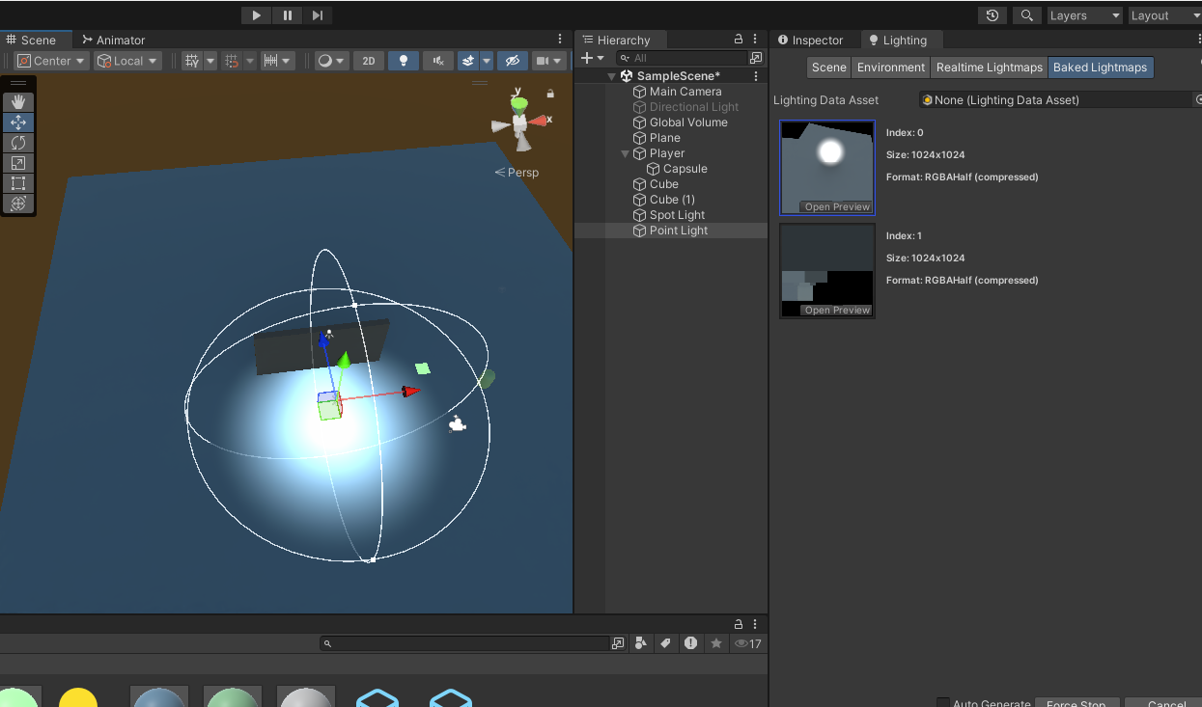Screen dimensions: 1202x707
Task: Switch to the Scene tab
Action: [32, 40]
